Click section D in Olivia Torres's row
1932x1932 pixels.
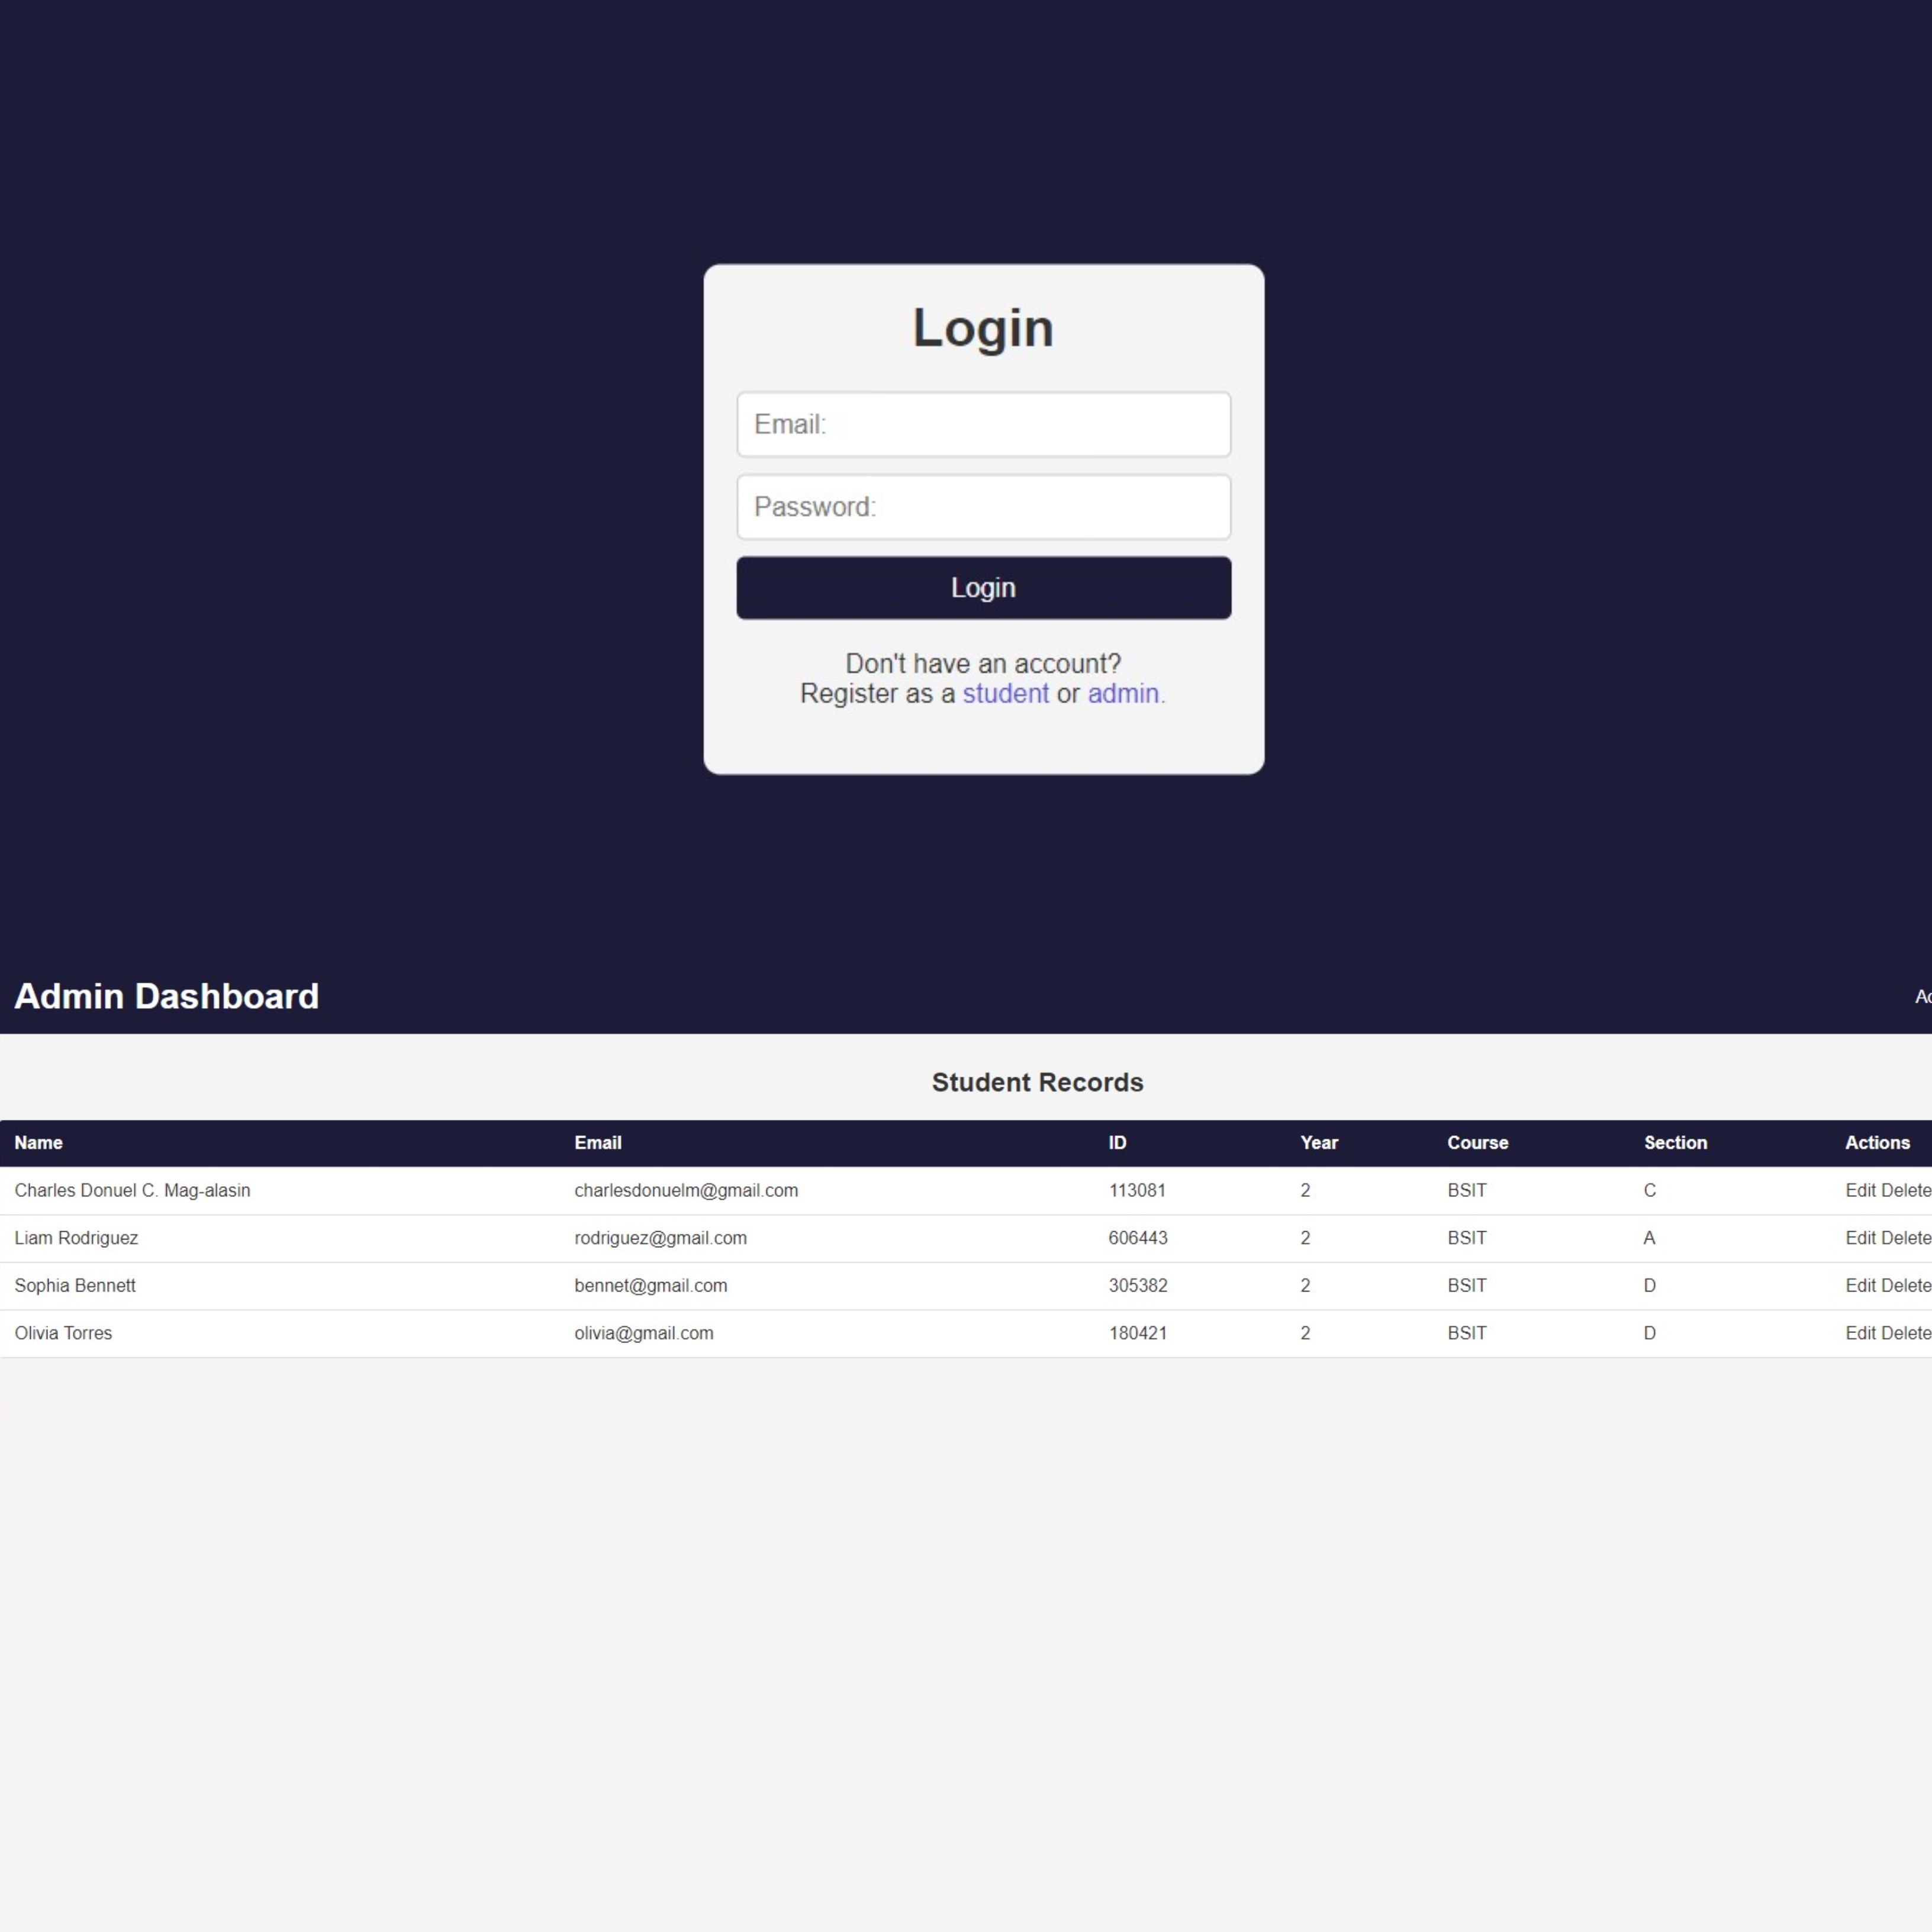coord(1650,1333)
